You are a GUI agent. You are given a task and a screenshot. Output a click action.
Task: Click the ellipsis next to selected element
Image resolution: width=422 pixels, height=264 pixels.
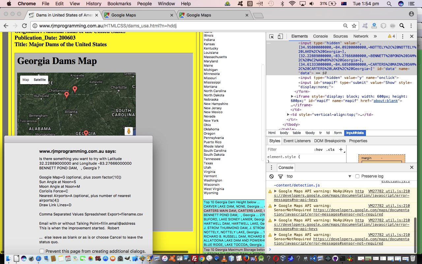point(269,43)
